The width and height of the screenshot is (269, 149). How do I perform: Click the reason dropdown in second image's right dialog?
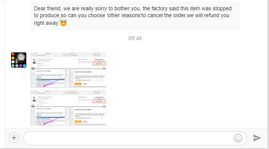pos(89,118)
